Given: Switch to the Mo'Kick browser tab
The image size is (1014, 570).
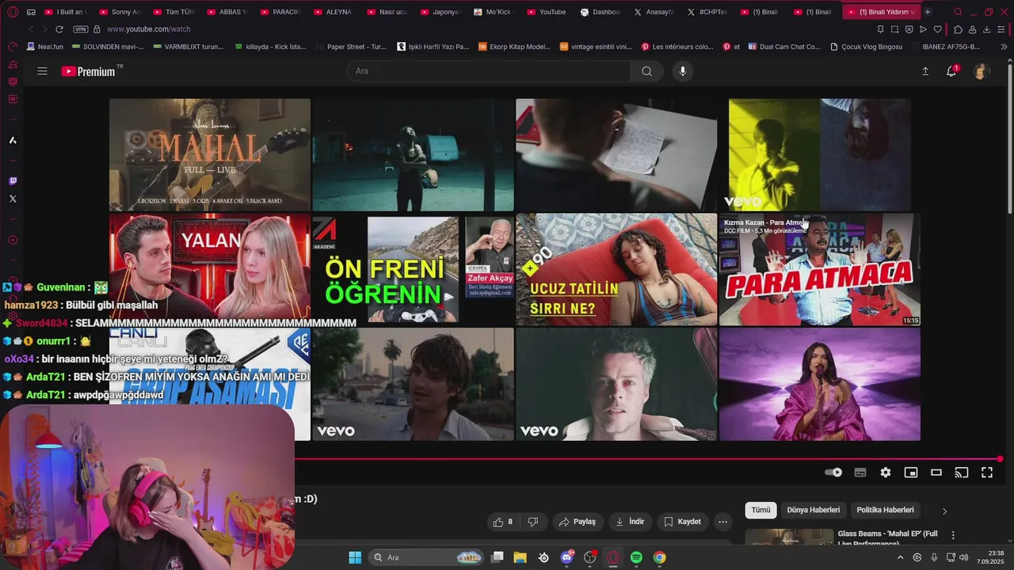Looking at the screenshot, I should [493, 12].
